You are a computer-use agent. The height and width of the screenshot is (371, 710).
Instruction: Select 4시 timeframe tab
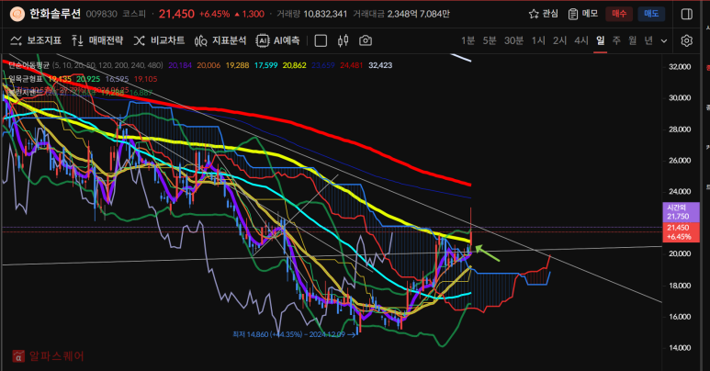pyautogui.click(x=581, y=40)
